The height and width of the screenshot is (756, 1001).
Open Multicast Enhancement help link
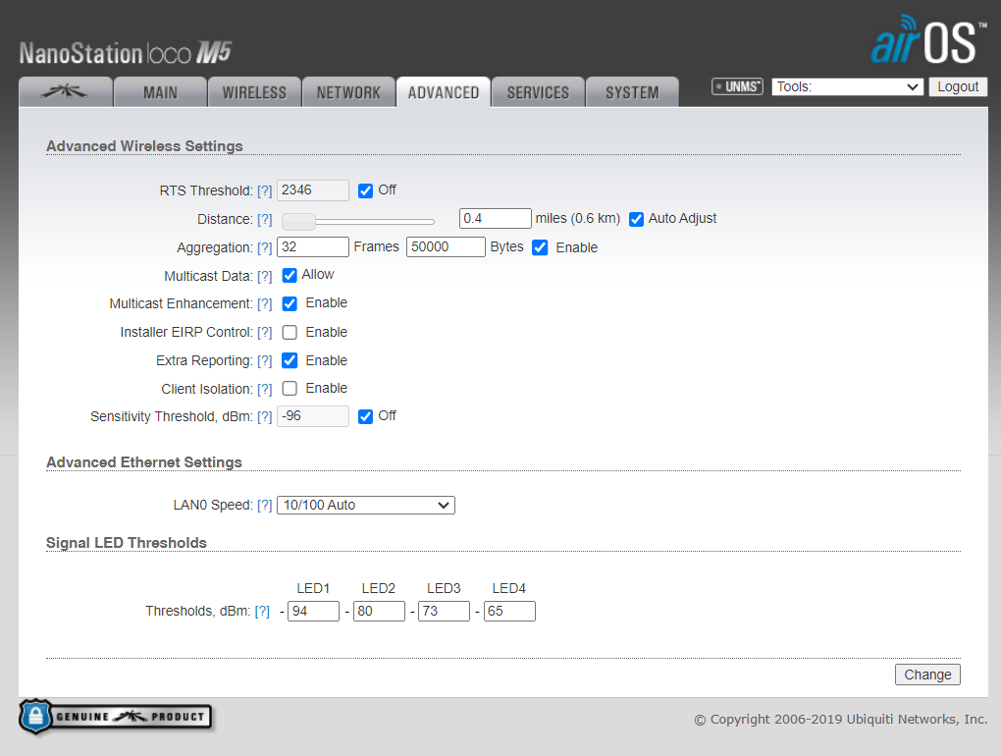coord(264,304)
